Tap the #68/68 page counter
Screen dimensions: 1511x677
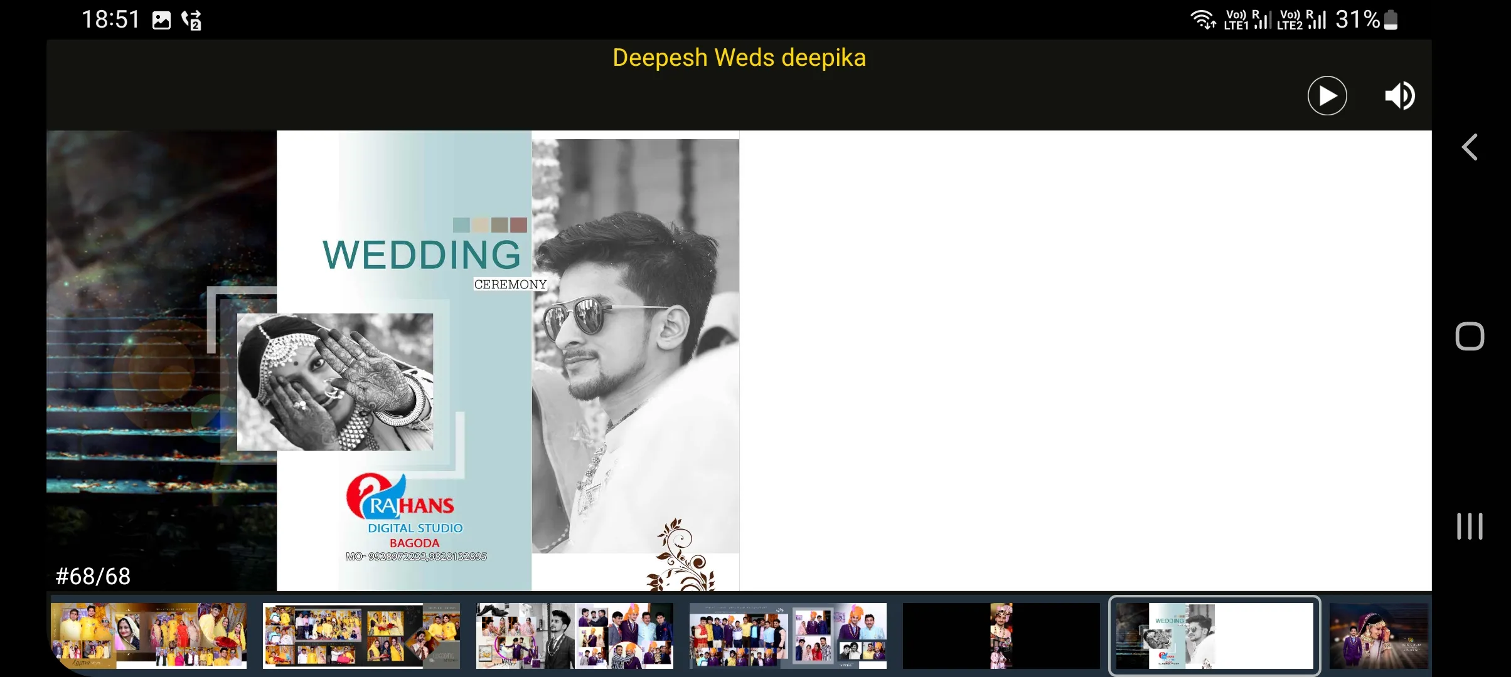click(93, 576)
